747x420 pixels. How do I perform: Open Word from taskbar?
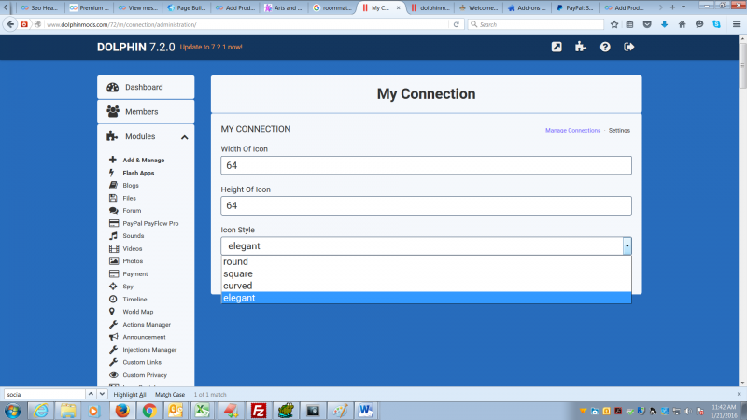(x=365, y=411)
